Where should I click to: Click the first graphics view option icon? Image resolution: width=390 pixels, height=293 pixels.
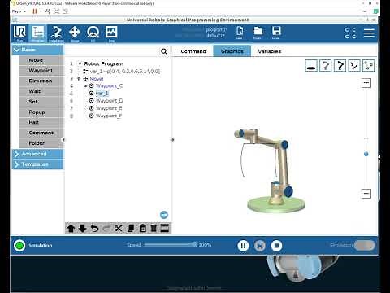coord(311,66)
